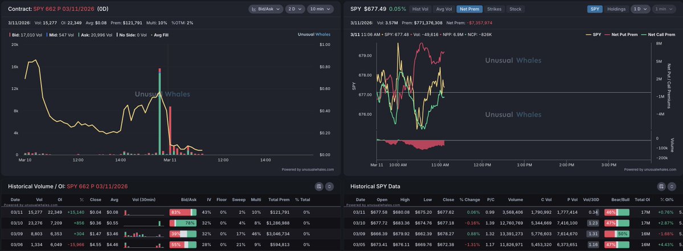Click the SPY ticker name beside $677.49

coord(355,9)
